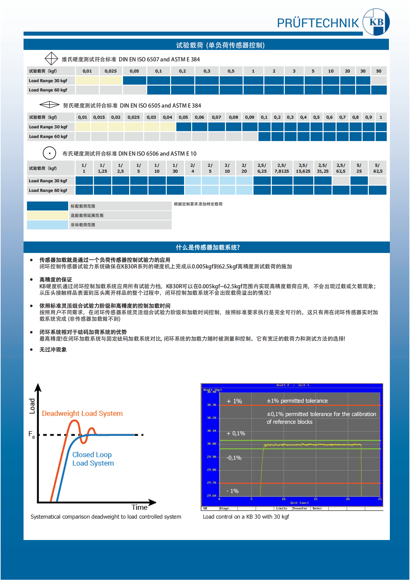Image resolution: width=410 pixels, height=580 pixels.
Task: Click the F0 marker on the load axis
Action: point(32,434)
